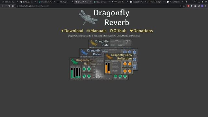
Task: Close the VCV Rack tab
Action: tap(127, 2)
